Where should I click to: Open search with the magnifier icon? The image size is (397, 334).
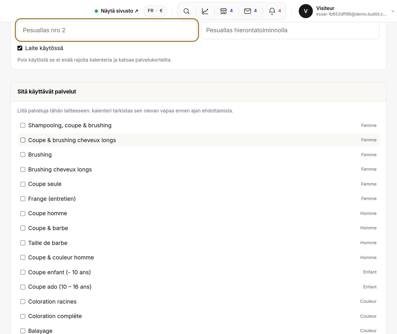coord(186,11)
